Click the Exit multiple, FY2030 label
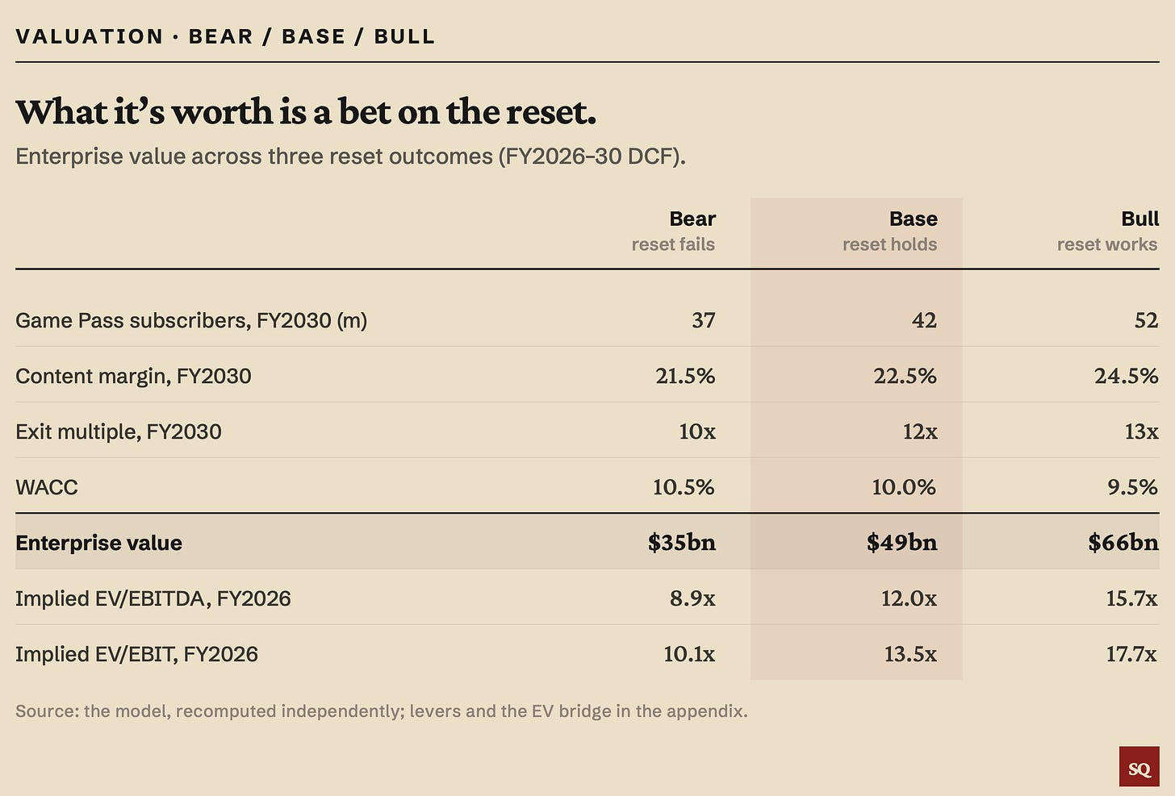The height and width of the screenshot is (796, 1175). pyautogui.click(x=119, y=432)
